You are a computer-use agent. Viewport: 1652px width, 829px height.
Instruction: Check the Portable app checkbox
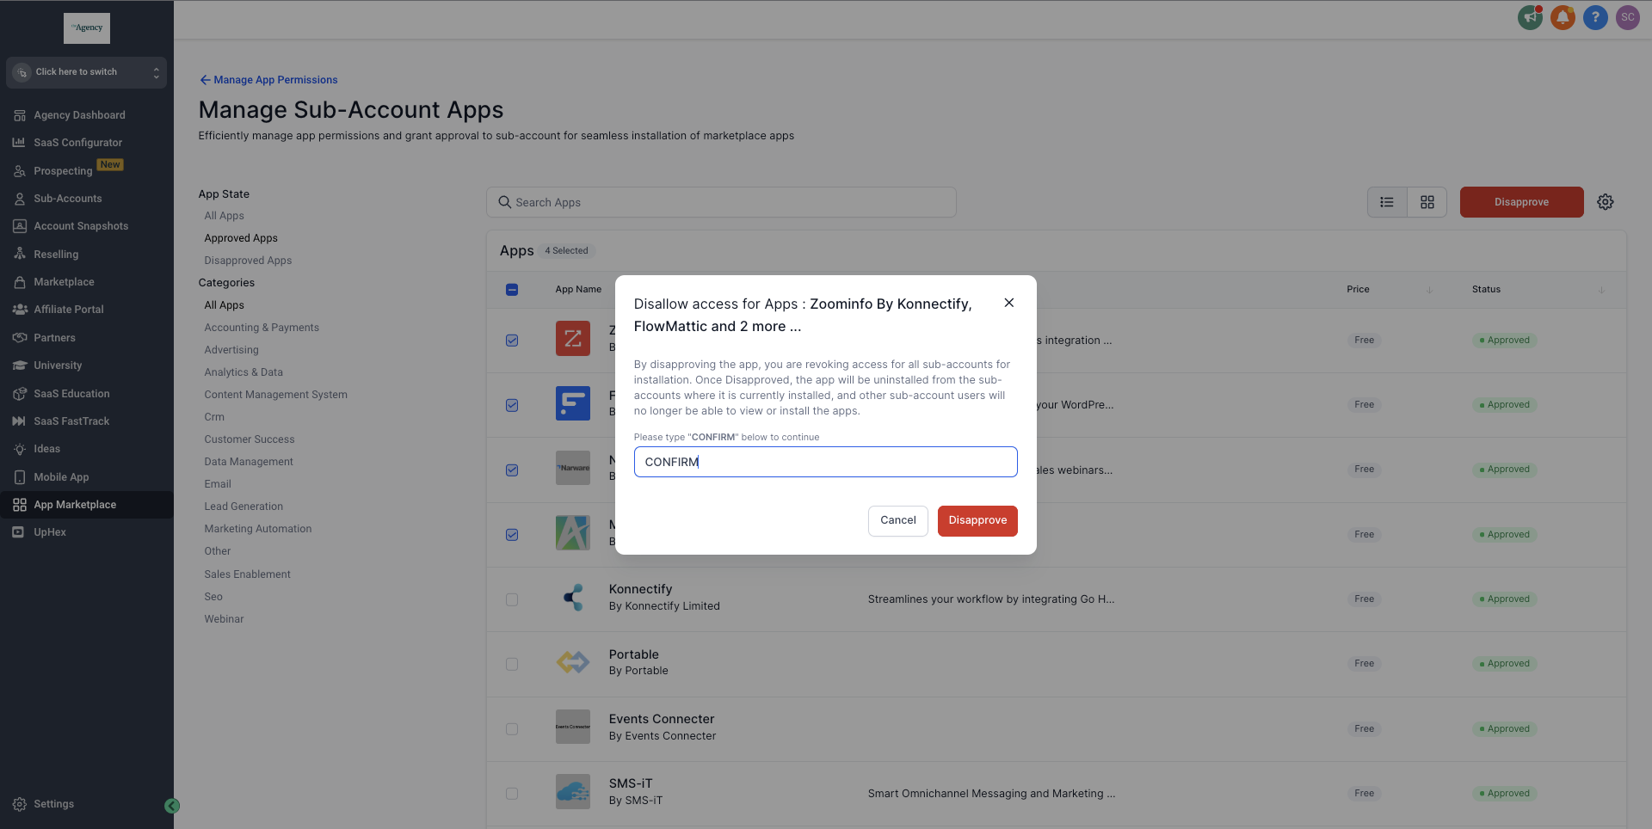coord(512,665)
